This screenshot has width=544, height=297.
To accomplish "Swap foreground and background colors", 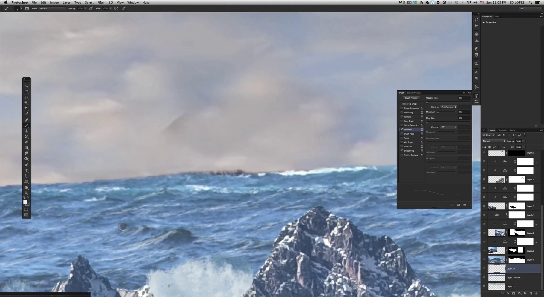I will click(x=28, y=198).
